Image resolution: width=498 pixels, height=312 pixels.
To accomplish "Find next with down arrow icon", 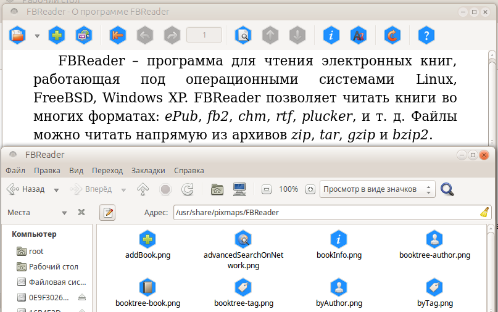I will (x=297, y=35).
